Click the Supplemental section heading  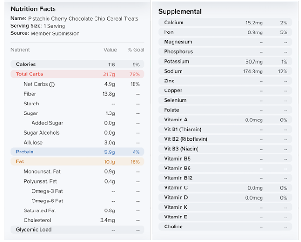180,11
